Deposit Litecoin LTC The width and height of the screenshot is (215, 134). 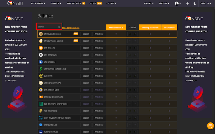click(86, 62)
